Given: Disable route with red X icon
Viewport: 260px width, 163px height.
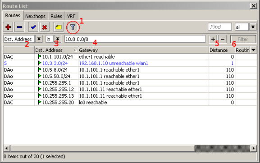Looking at the screenshot, I should coord(45,27).
